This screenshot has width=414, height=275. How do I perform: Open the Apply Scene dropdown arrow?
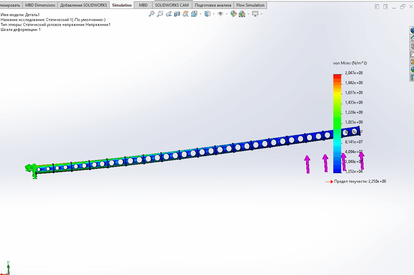click(x=248, y=14)
